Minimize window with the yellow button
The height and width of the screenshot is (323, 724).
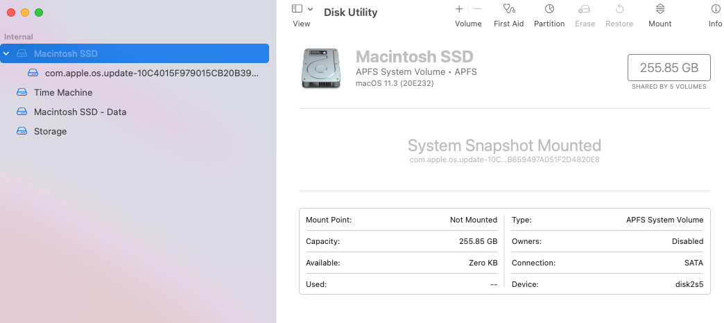pyautogui.click(x=25, y=12)
